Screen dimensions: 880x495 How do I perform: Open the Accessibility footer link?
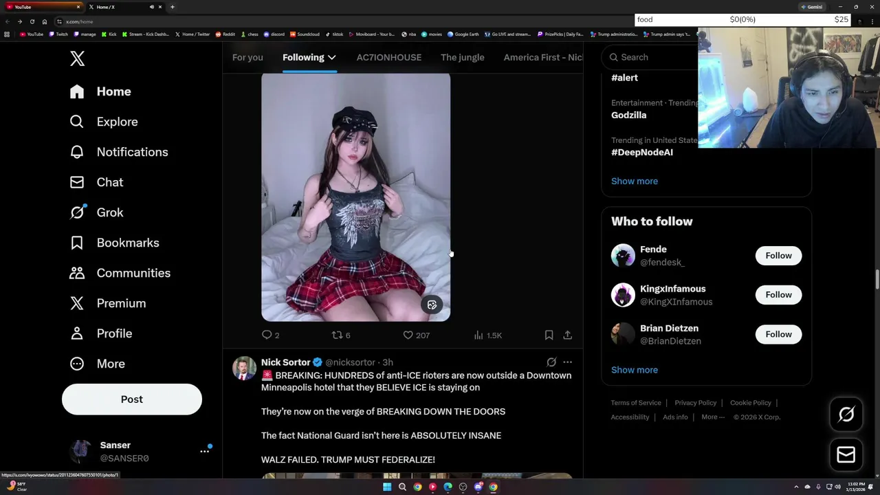(630, 417)
